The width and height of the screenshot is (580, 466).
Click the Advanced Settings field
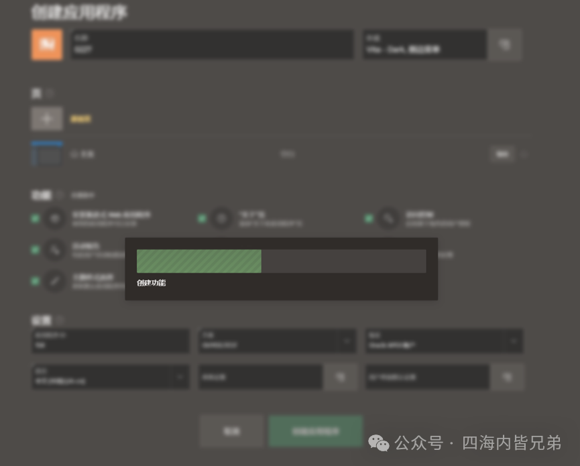click(260, 377)
